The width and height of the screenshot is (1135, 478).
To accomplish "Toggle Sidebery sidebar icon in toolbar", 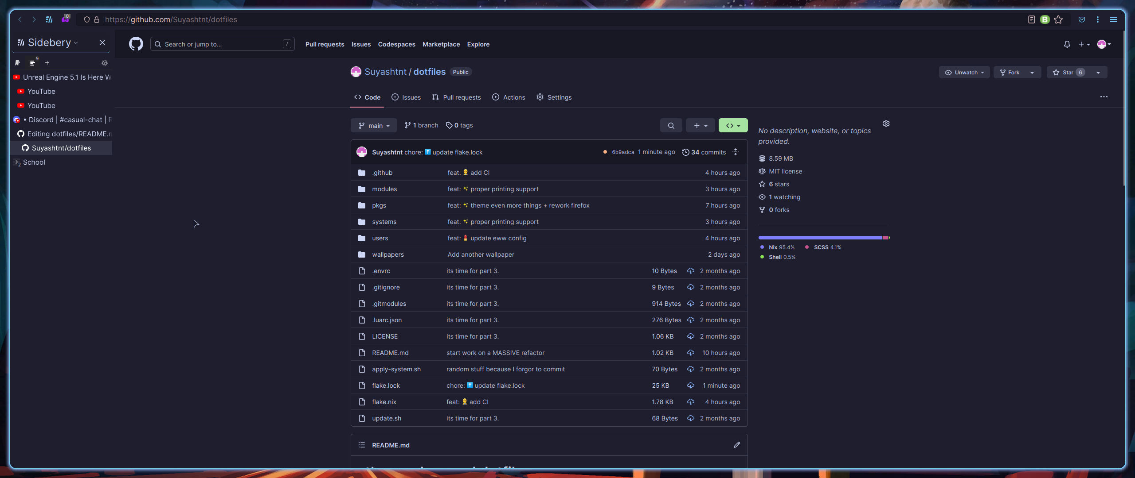I will tap(49, 19).
